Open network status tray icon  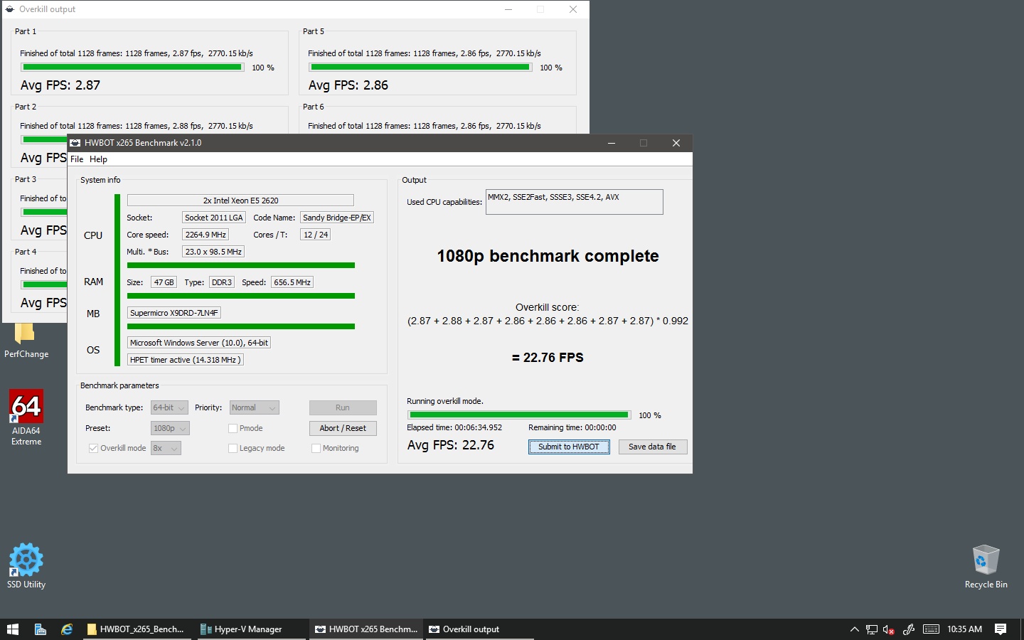coord(871,629)
